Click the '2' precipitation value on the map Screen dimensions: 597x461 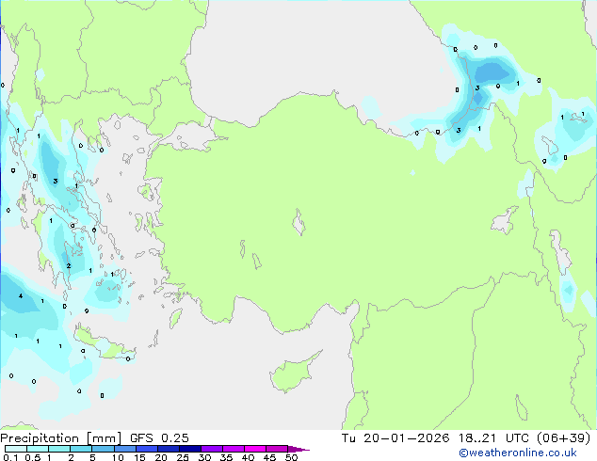pyautogui.click(x=69, y=266)
